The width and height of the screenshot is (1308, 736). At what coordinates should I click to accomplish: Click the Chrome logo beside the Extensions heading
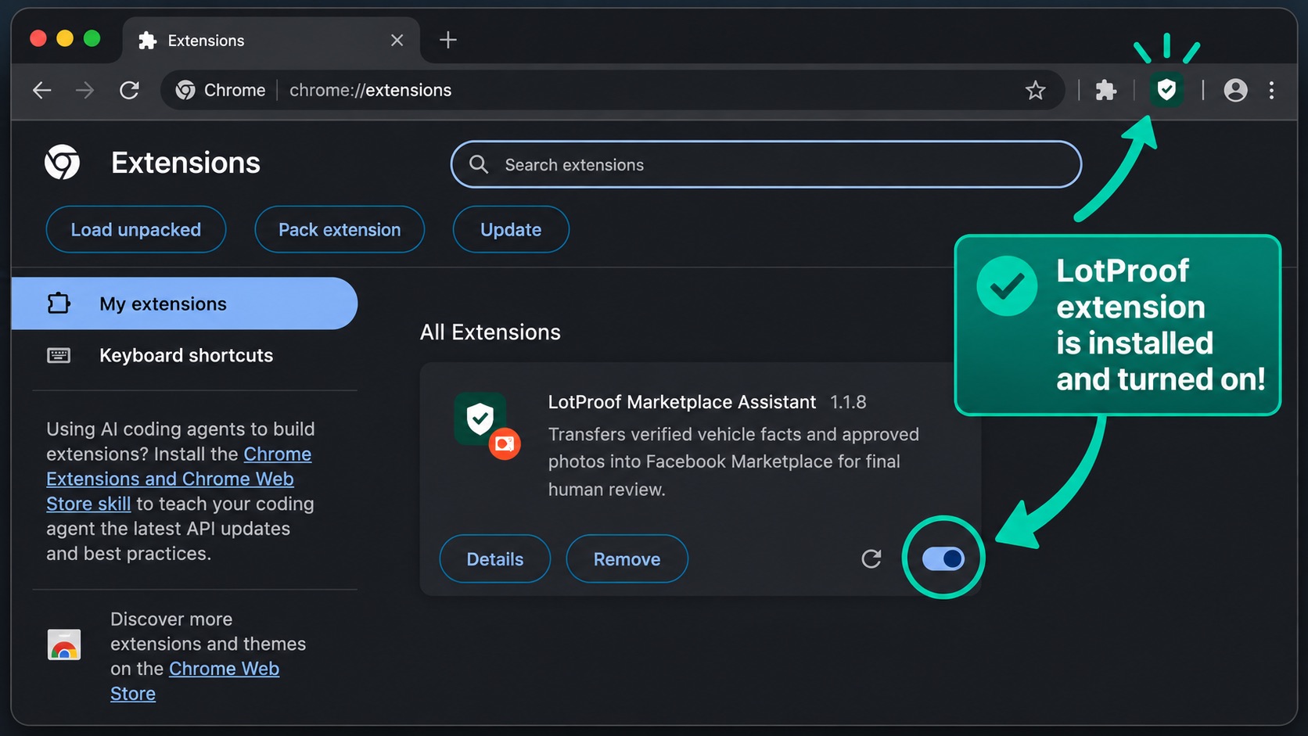click(x=63, y=163)
